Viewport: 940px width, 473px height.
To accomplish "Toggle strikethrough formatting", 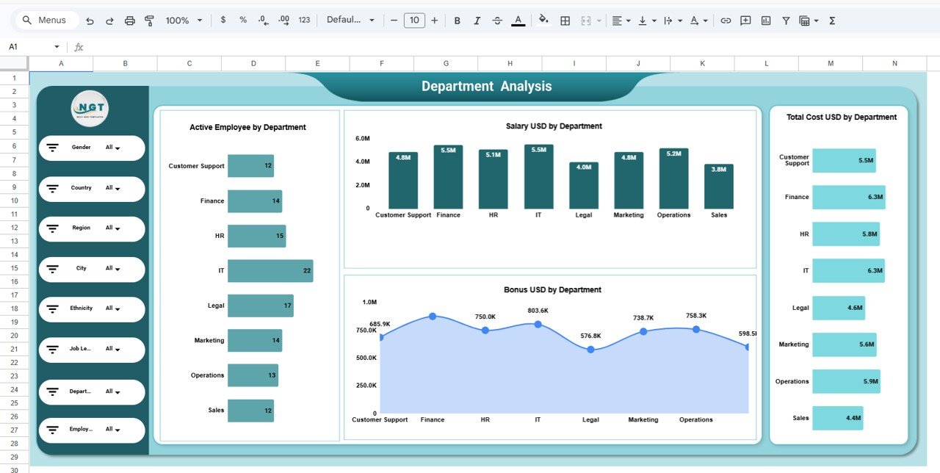I will point(496,20).
